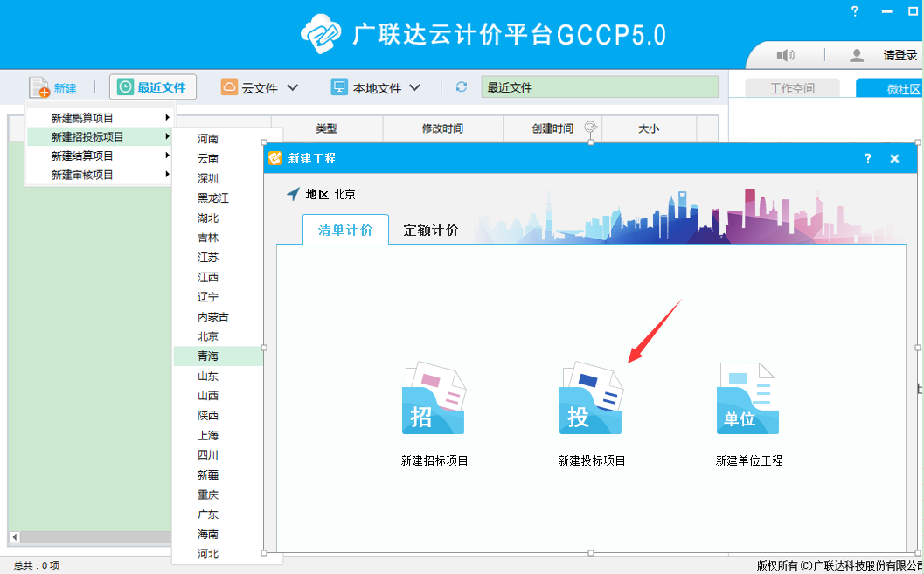Switch to the 定额计价 tab
This screenshot has height=574, width=924.
tap(431, 230)
